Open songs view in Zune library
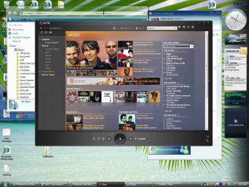The image size is (249, 187). click(x=48, y=59)
